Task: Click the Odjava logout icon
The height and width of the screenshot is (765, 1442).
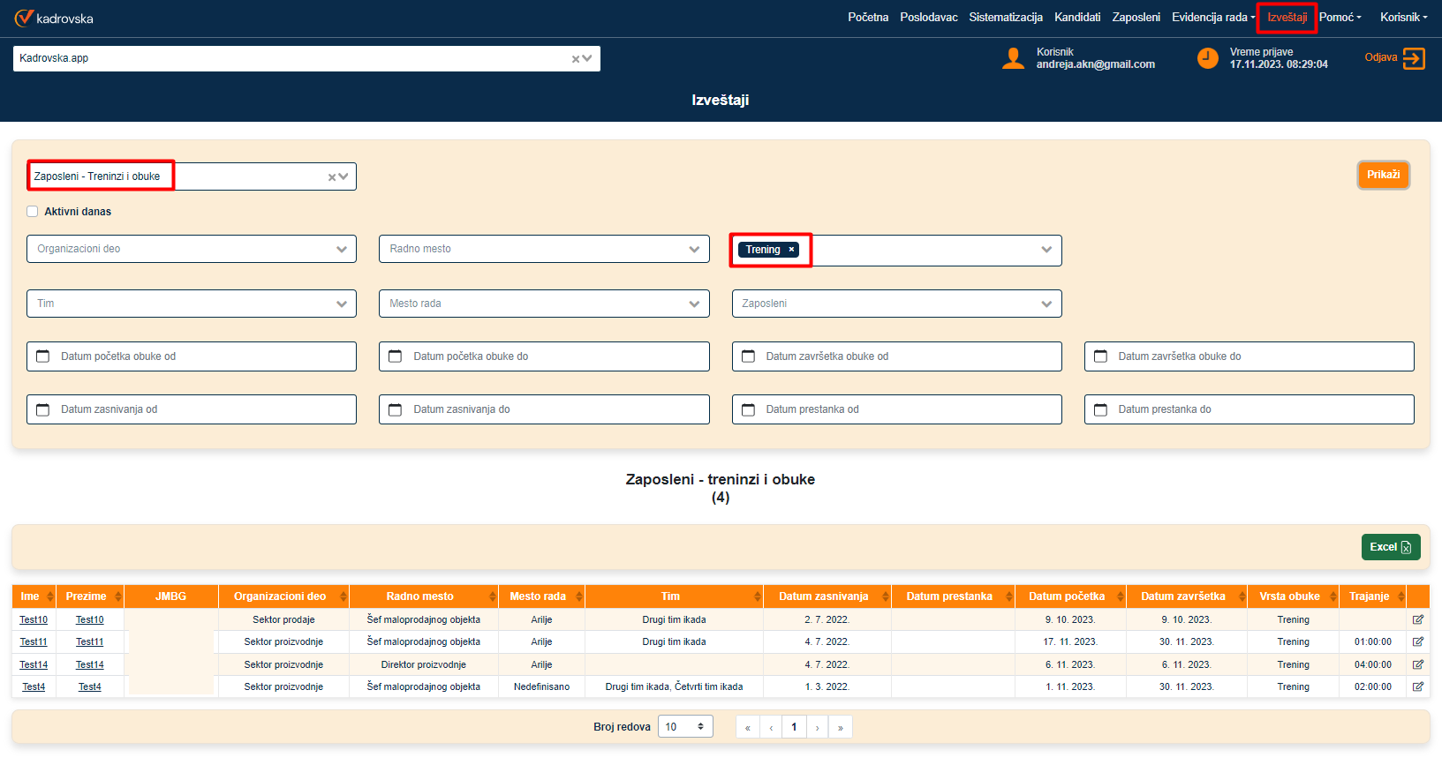Action: 1414,58
